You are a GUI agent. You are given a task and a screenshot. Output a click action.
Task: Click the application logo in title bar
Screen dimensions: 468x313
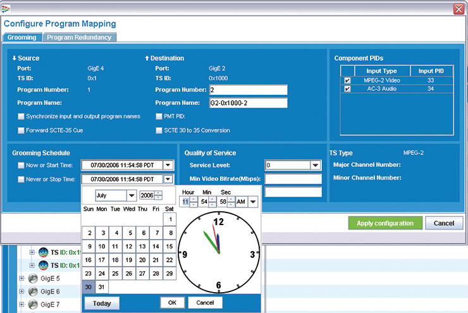(6, 9)
